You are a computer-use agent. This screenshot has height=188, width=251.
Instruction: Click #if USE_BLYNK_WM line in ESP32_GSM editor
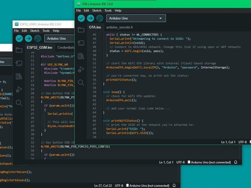coord(54,64)
